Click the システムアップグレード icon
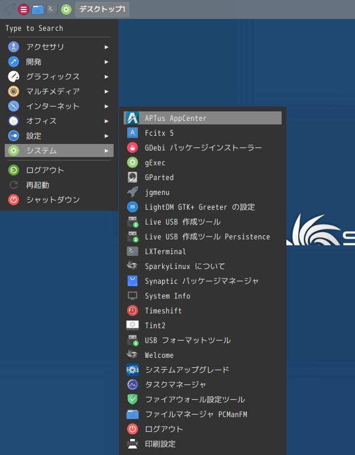The width and height of the screenshot is (355, 455). tap(133, 370)
